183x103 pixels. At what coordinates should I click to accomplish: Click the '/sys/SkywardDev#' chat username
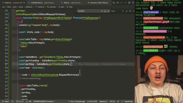point(154,37)
